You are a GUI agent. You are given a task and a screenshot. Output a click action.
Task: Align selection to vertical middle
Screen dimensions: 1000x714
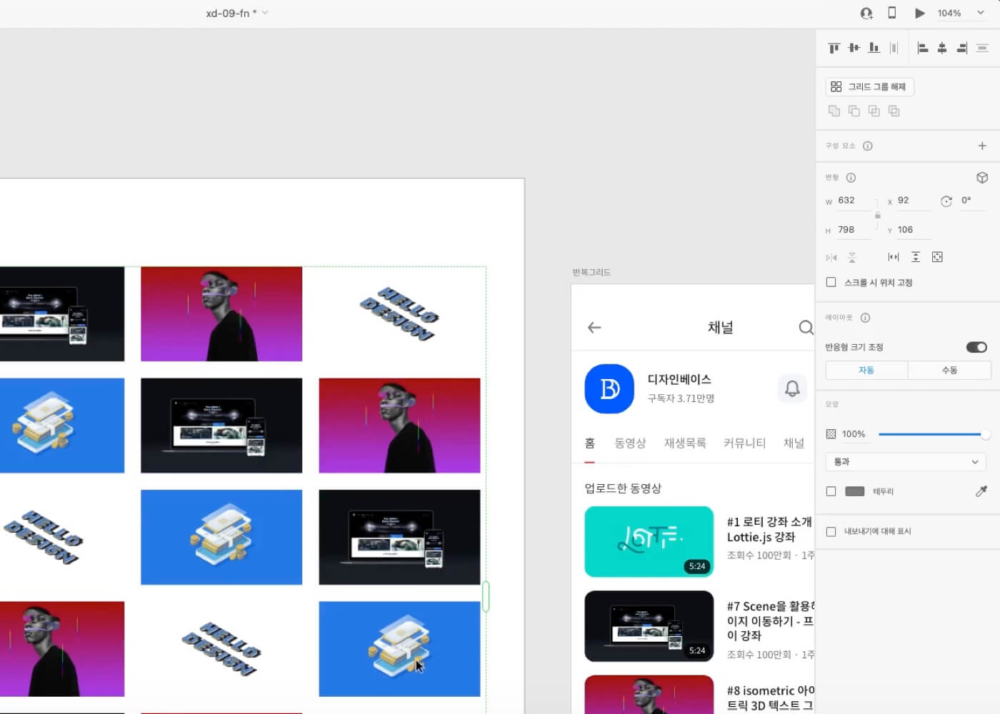[x=854, y=48]
